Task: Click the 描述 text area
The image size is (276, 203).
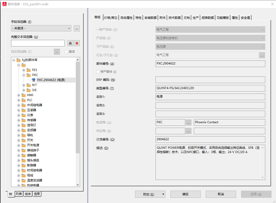Action: pos(210,162)
